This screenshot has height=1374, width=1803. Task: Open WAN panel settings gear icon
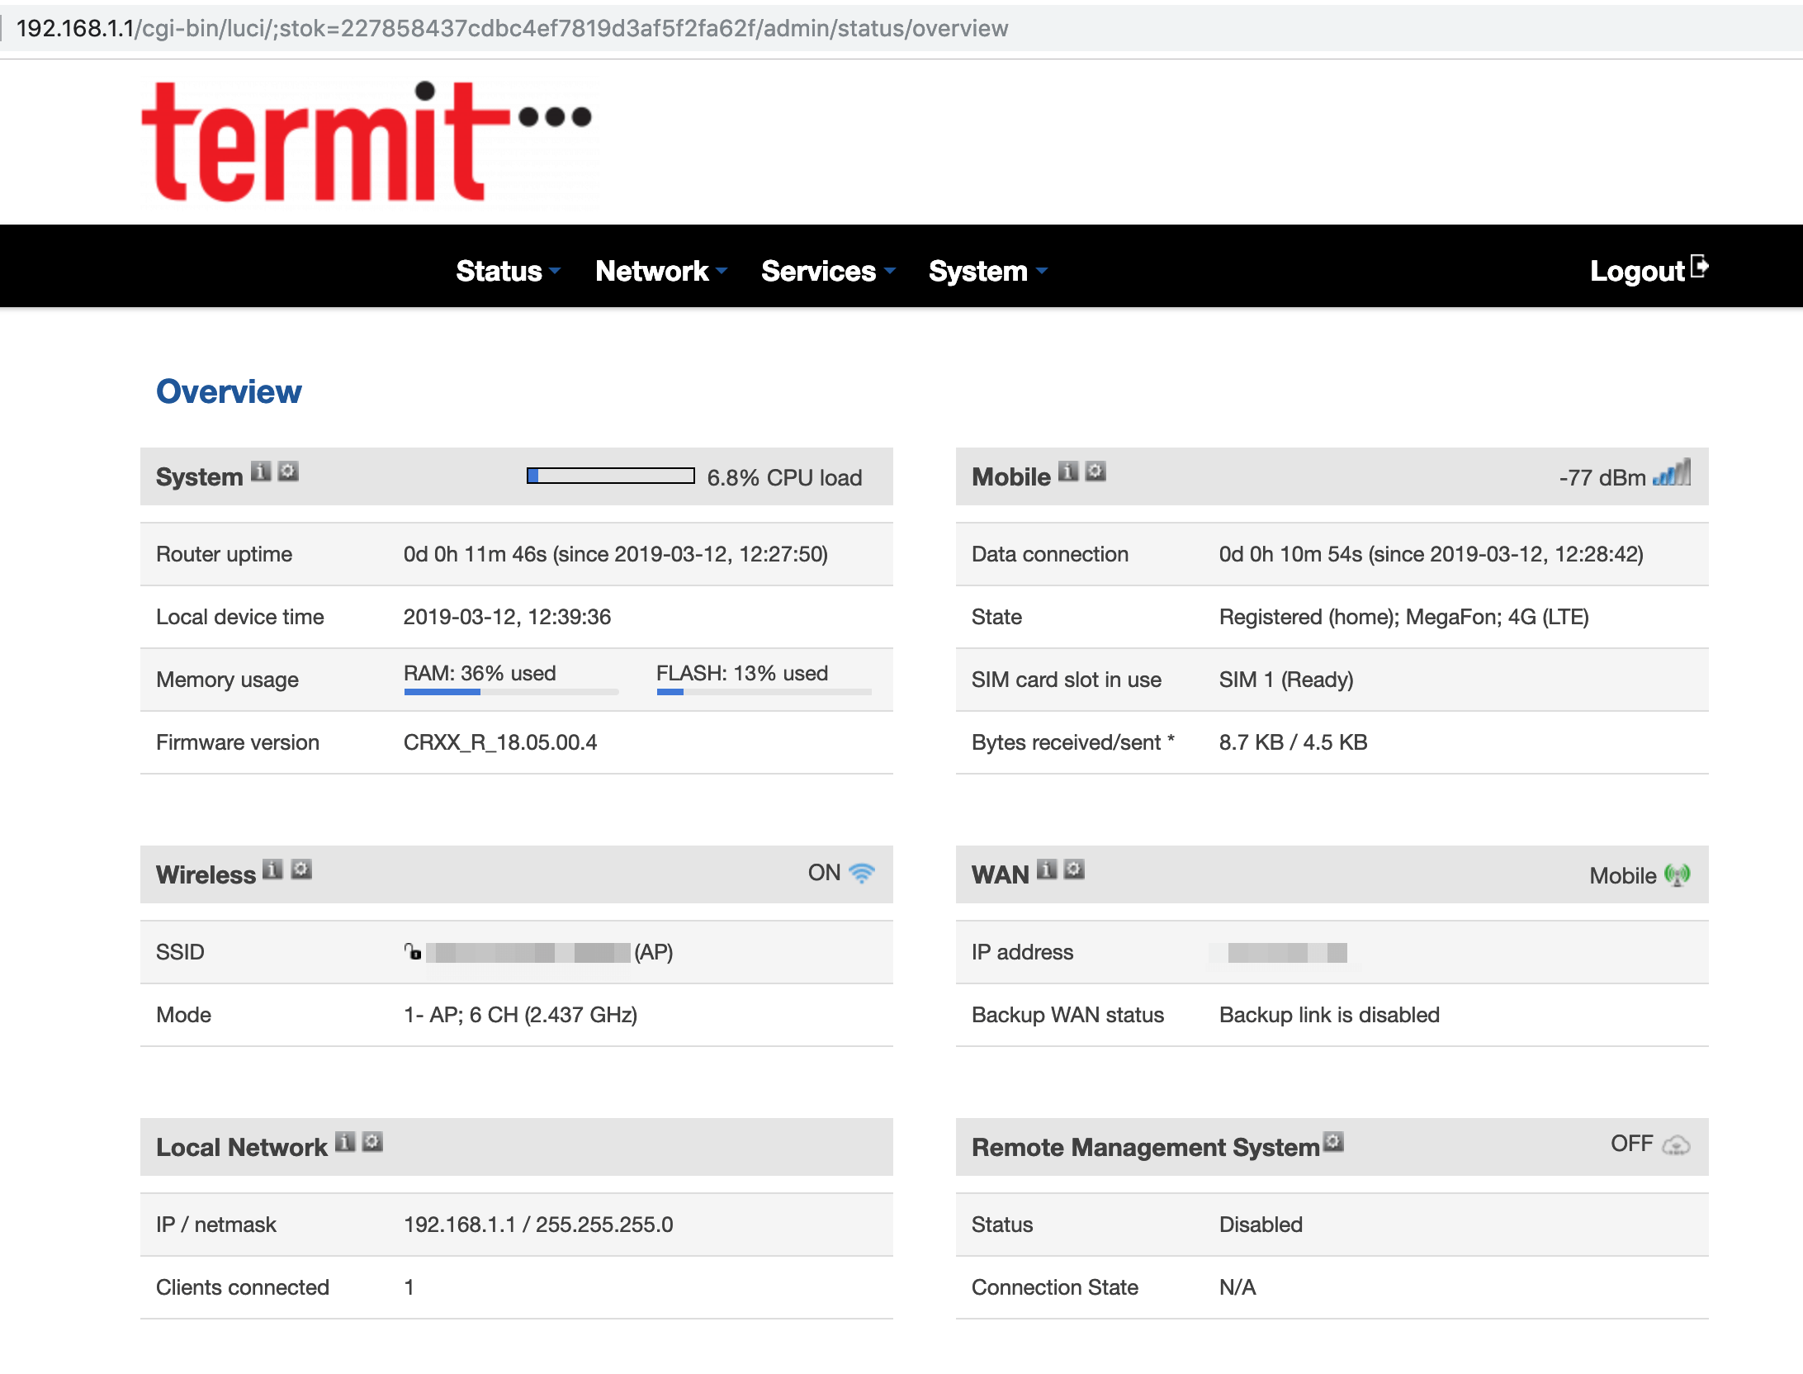click(1074, 869)
